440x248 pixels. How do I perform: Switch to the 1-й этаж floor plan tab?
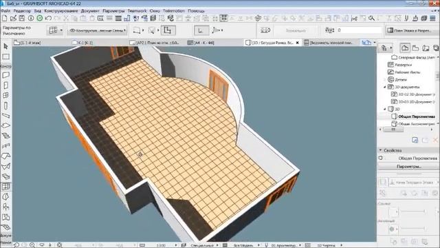27,43
